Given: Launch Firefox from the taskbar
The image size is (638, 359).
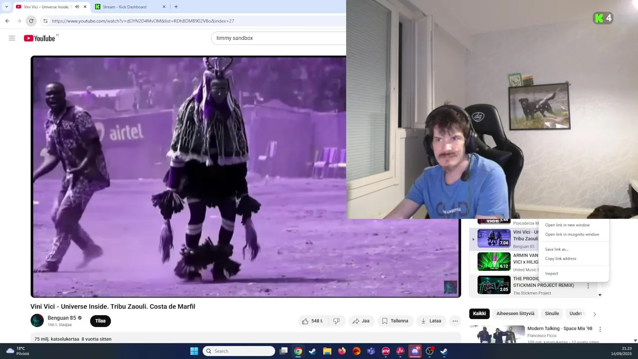Looking at the screenshot, I should (x=341, y=351).
